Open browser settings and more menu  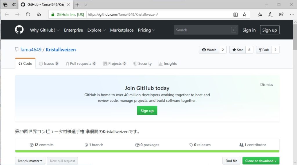[x=292, y=15]
